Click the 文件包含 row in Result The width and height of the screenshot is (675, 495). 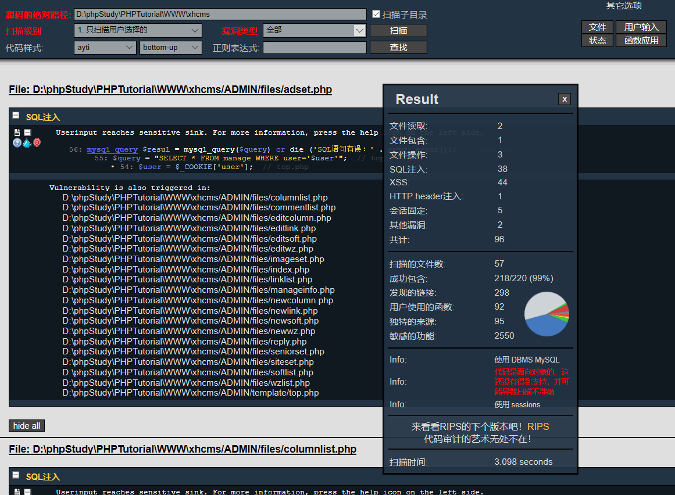point(480,140)
